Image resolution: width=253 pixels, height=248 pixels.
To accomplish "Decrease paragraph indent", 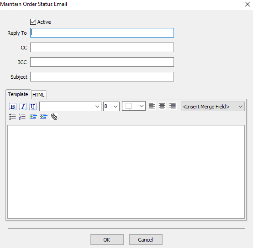I will [33, 117].
